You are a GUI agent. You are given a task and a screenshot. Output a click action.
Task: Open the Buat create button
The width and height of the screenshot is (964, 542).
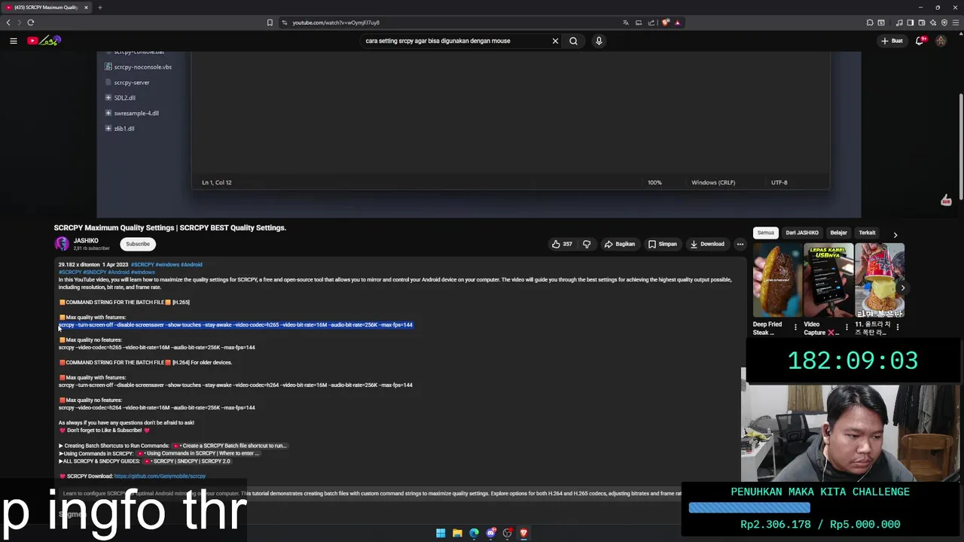[x=892, y=41]
